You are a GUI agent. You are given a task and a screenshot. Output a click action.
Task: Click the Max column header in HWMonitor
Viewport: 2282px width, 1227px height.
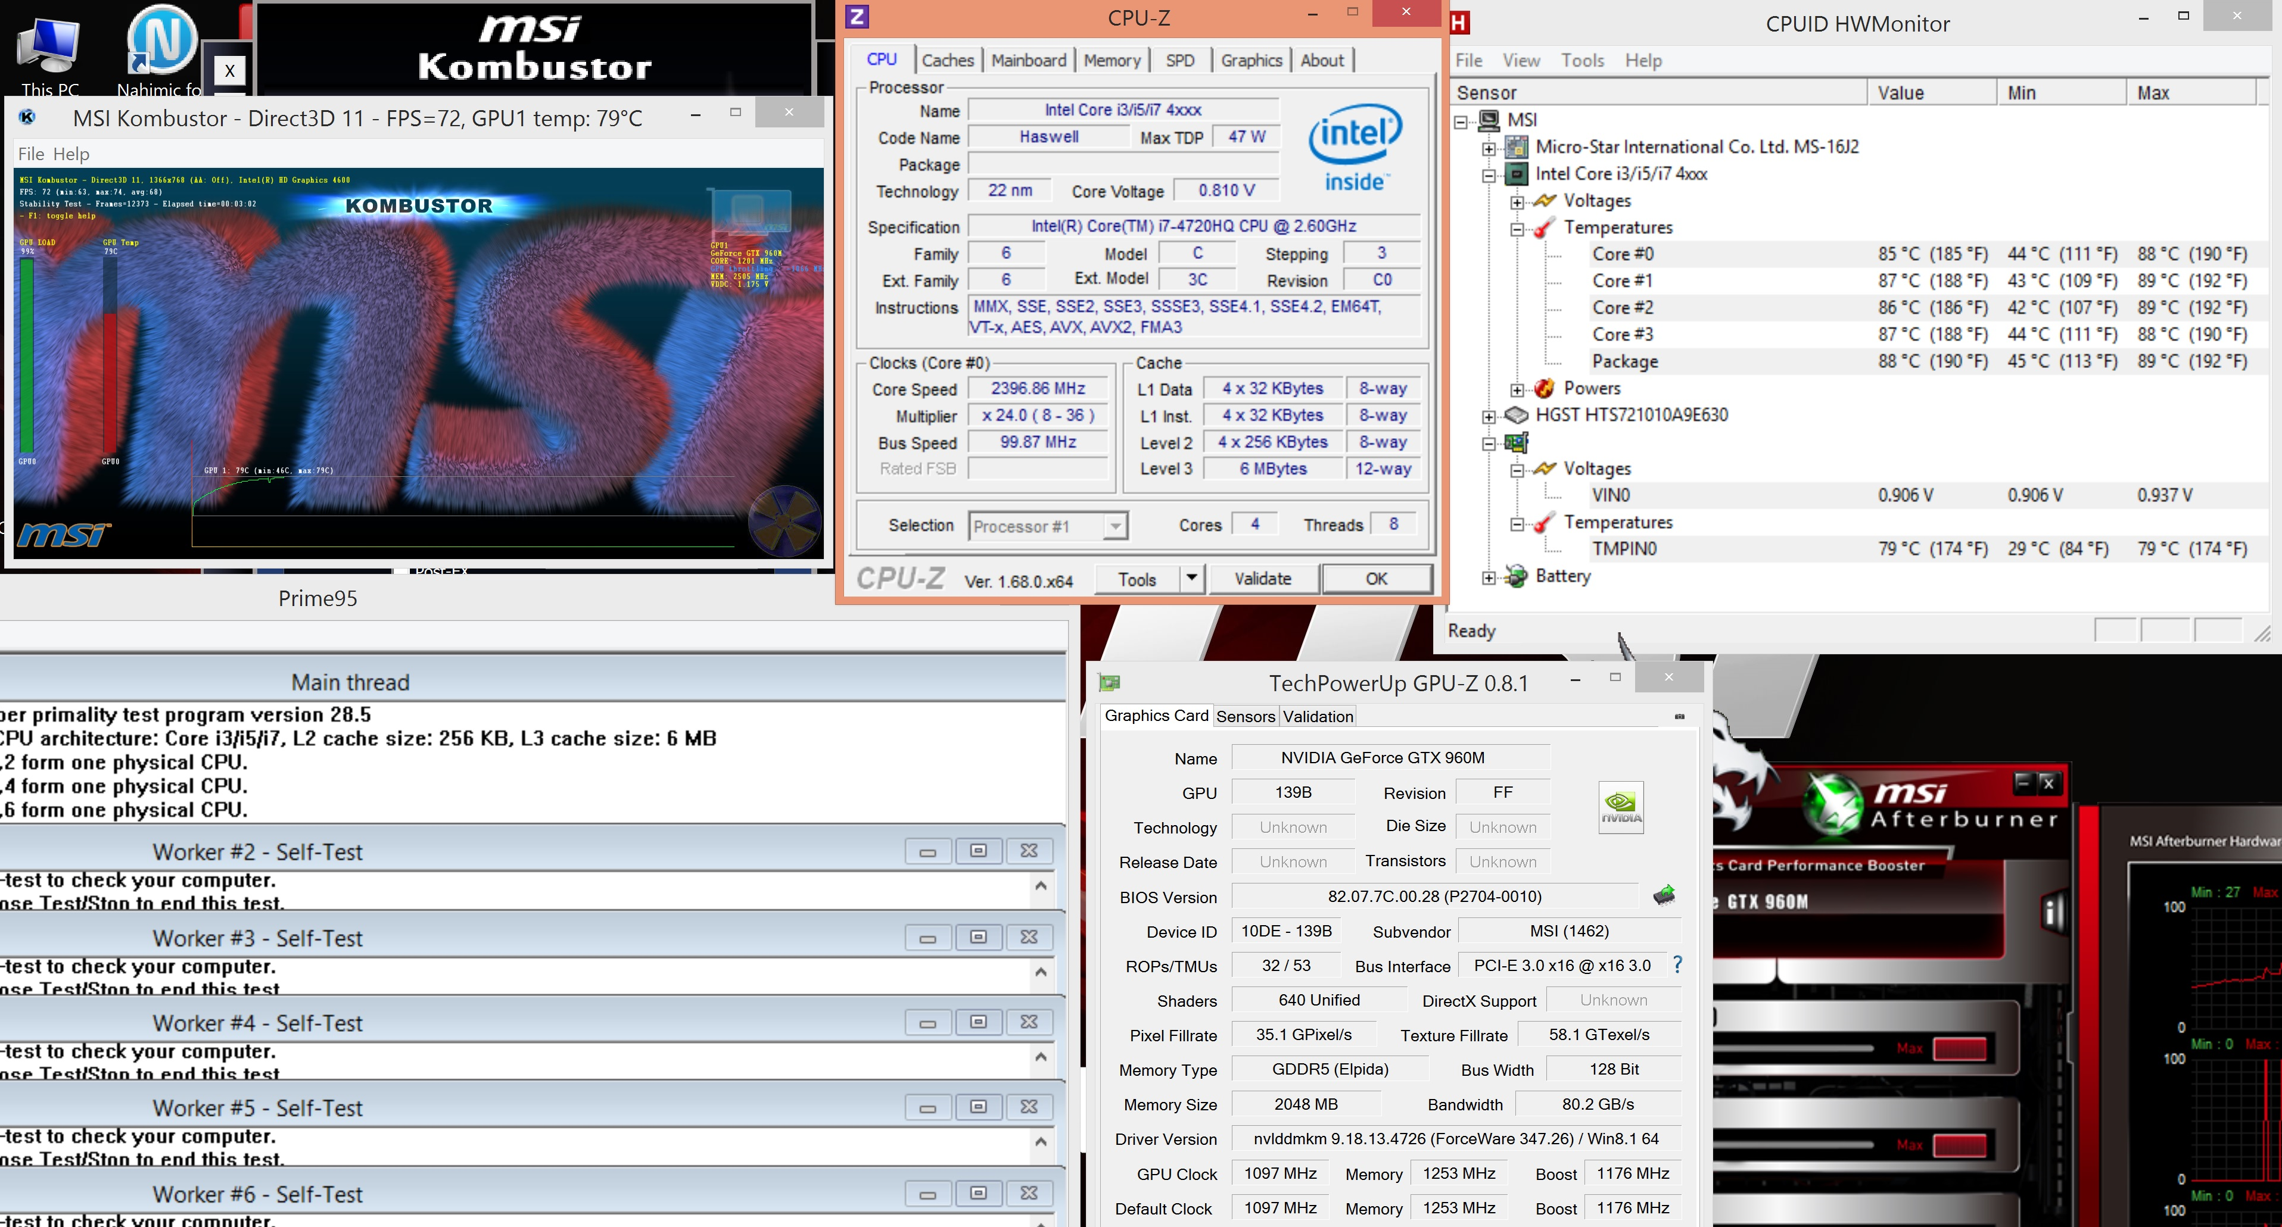point(2191,93)
